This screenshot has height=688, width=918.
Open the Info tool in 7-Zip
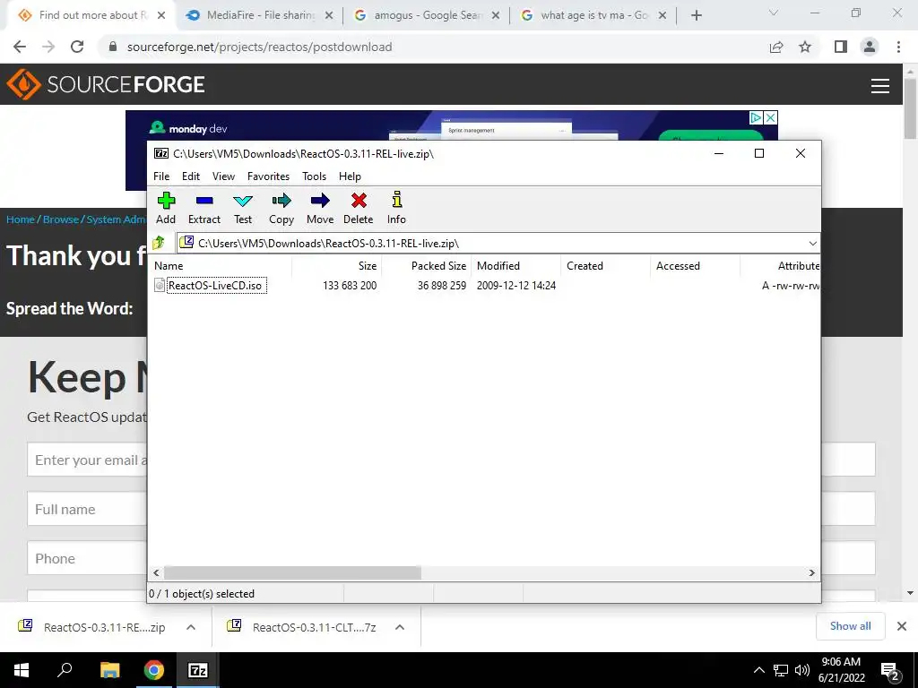coord(396,208)
